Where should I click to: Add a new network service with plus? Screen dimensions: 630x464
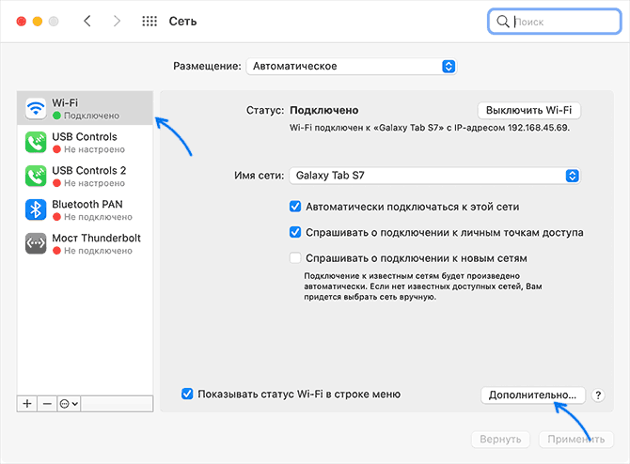pos(27,403)
